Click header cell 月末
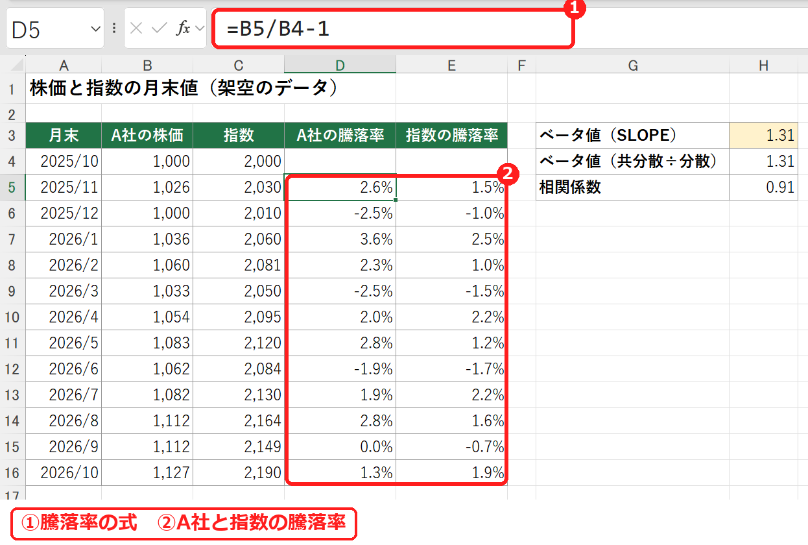 64,136
